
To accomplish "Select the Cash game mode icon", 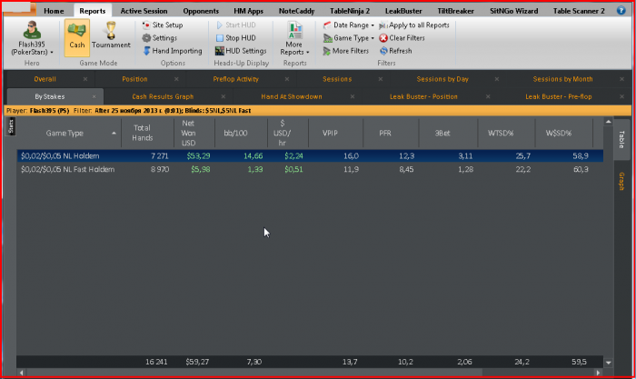I will click(76, 38).
